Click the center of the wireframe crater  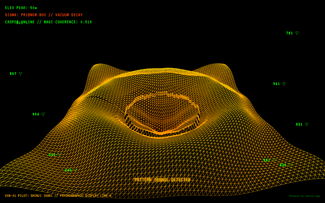point(161,114)
